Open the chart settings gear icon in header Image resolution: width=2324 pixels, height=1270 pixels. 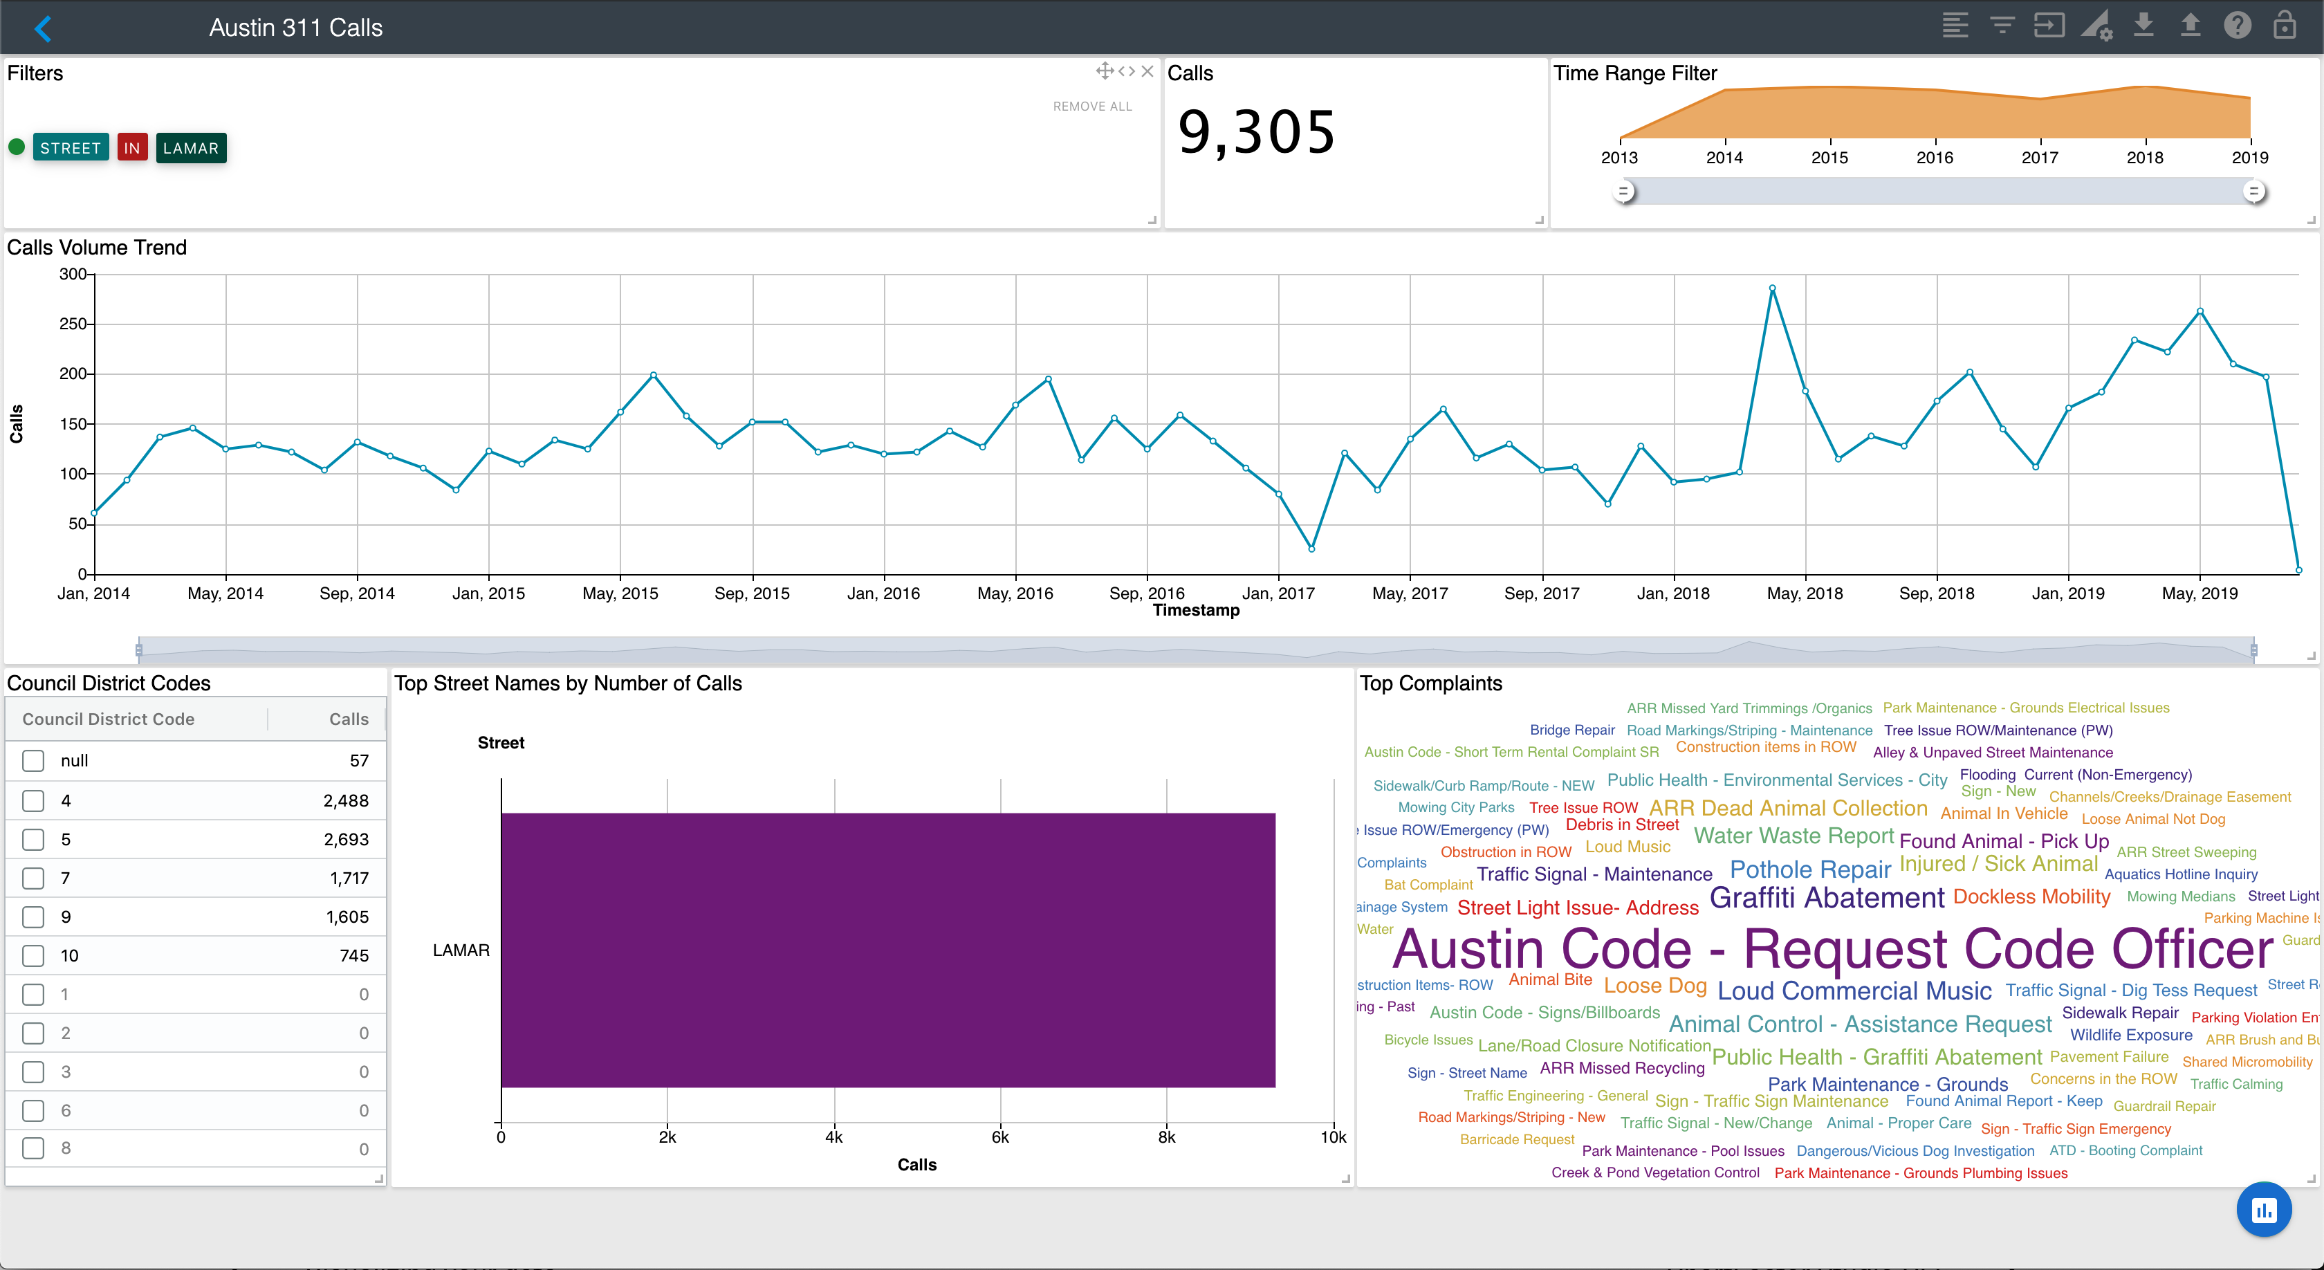2096,26
